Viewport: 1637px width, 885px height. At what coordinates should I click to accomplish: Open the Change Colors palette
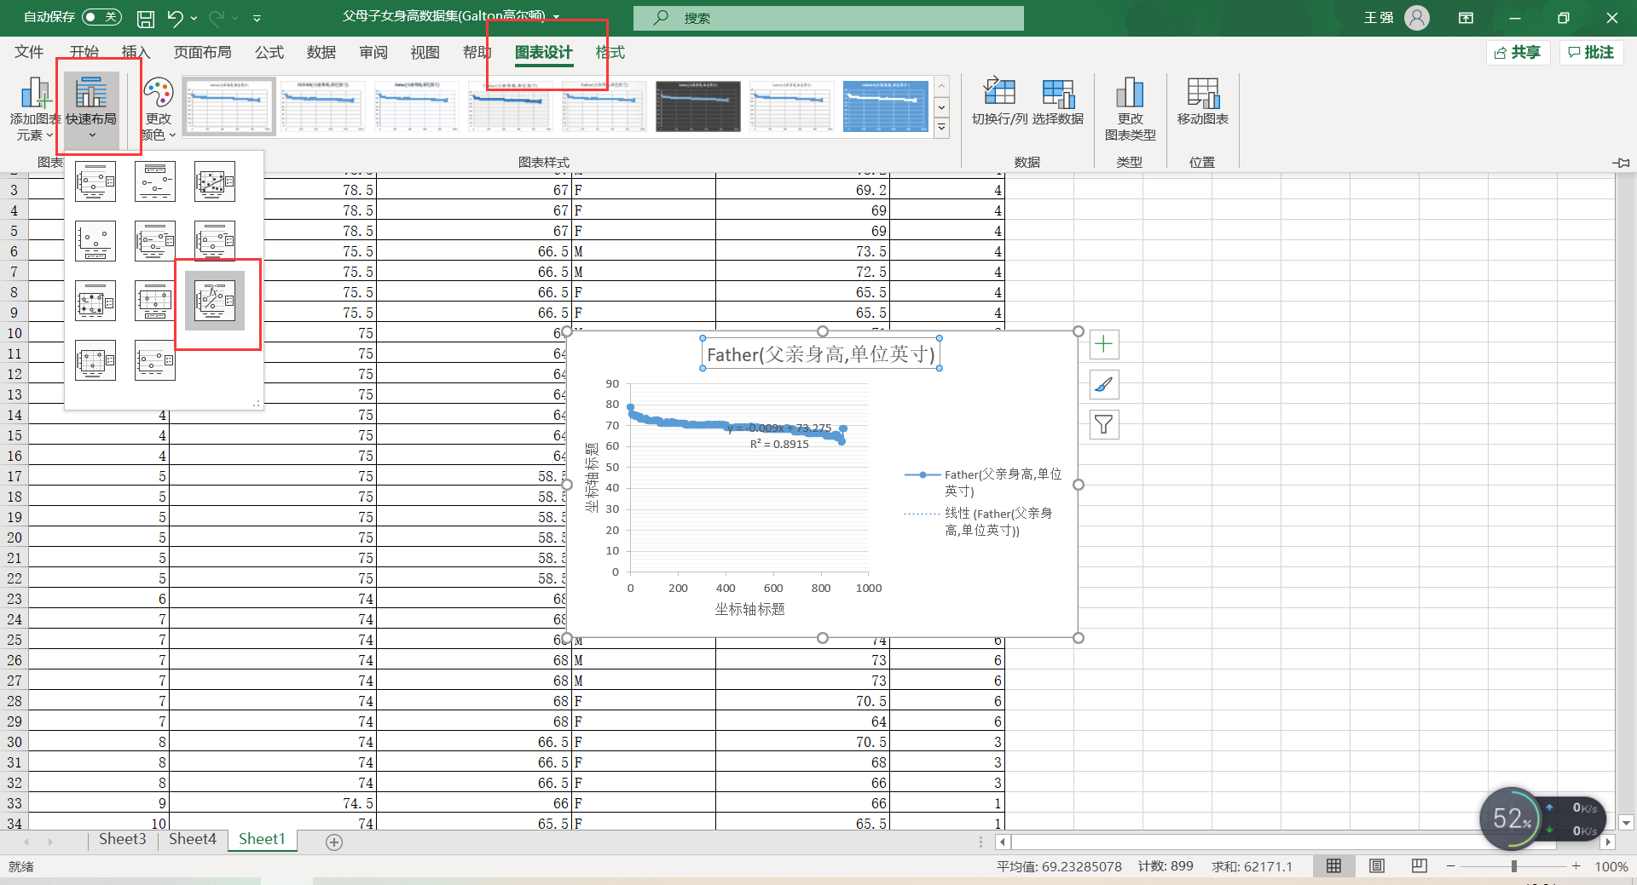pyautogui.click(x=159, y=109)
